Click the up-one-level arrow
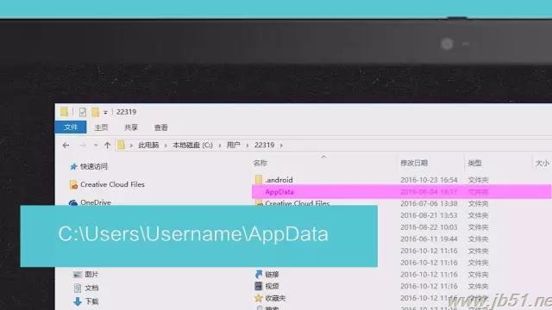Screen dimensions: 552x310 click(107, 146)
